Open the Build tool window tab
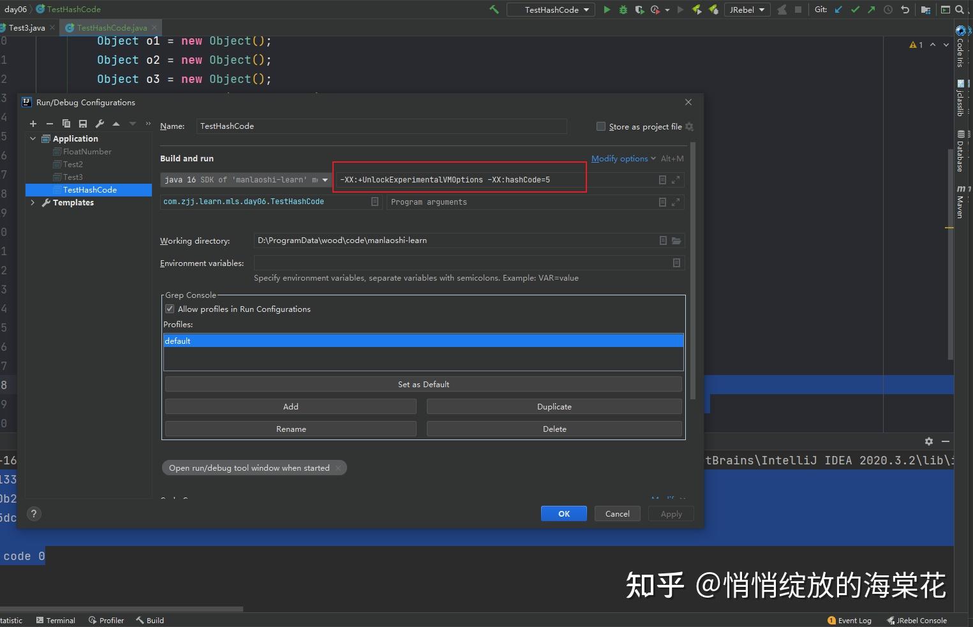 (150, 621)
